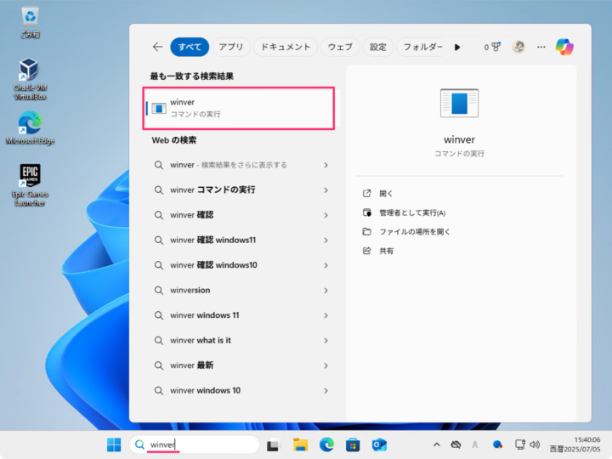Expand chevron for winver what is it
Image resolution: width=612 pixels, height=459 pixels.
pos(326,341)
